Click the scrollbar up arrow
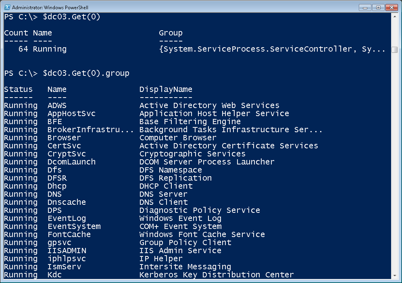The height and width of the screenshot is (283, 402). 394,17
